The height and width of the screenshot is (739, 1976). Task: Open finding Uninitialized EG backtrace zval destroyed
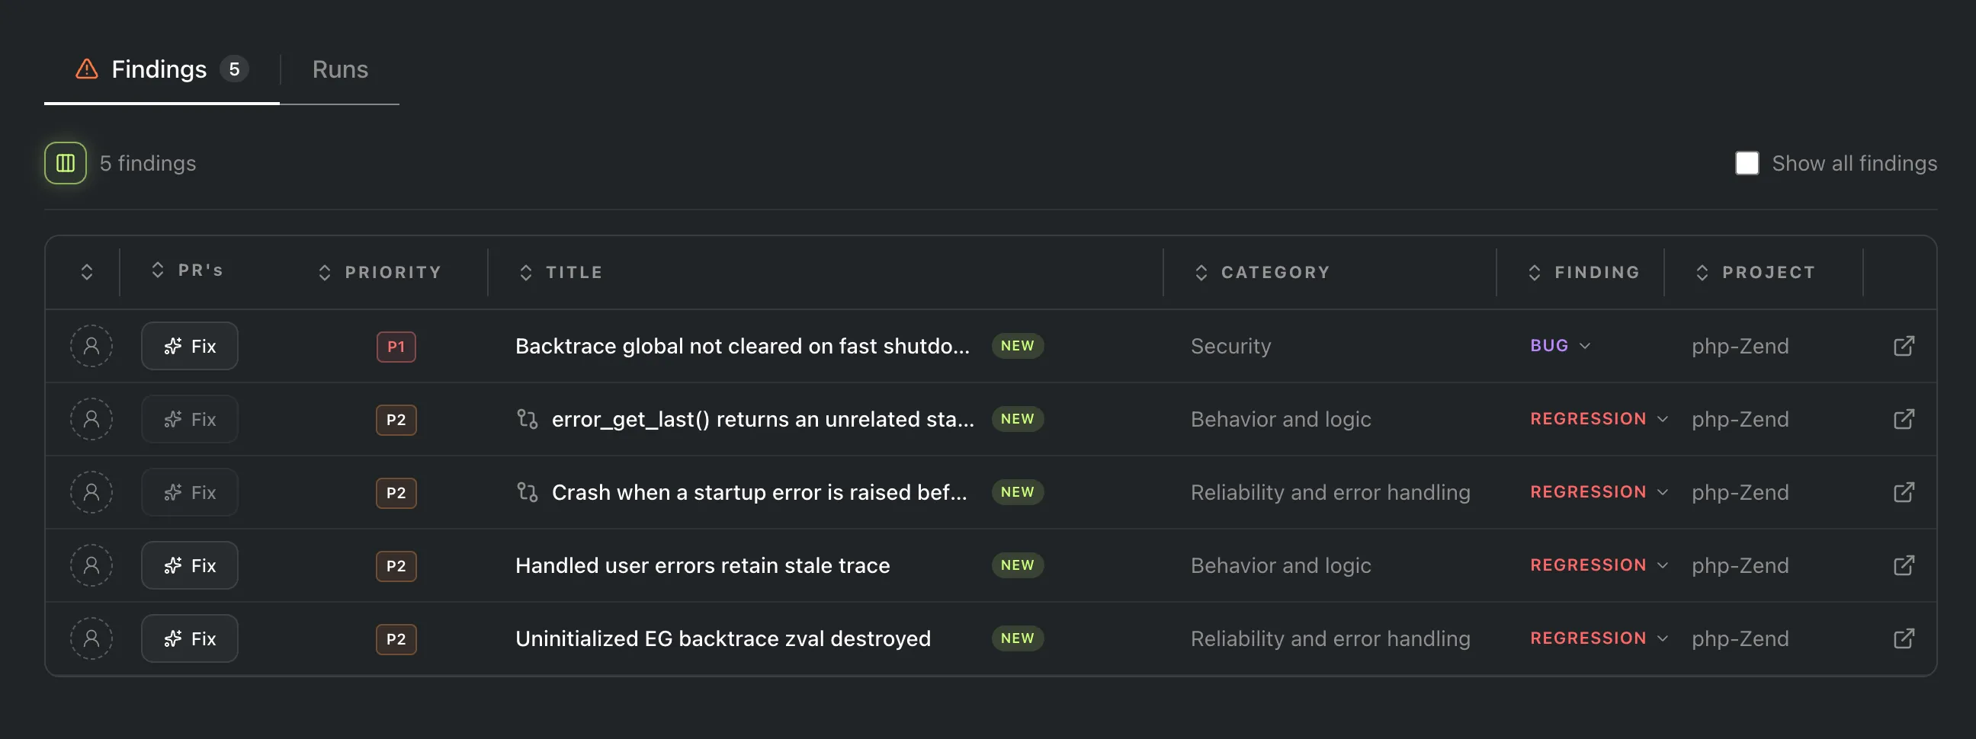[x=723, y=638]
